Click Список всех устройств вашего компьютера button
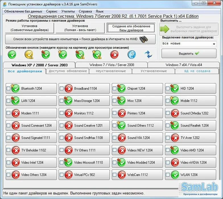This screenshot has height=199, width=223. [x=80, y=39]
